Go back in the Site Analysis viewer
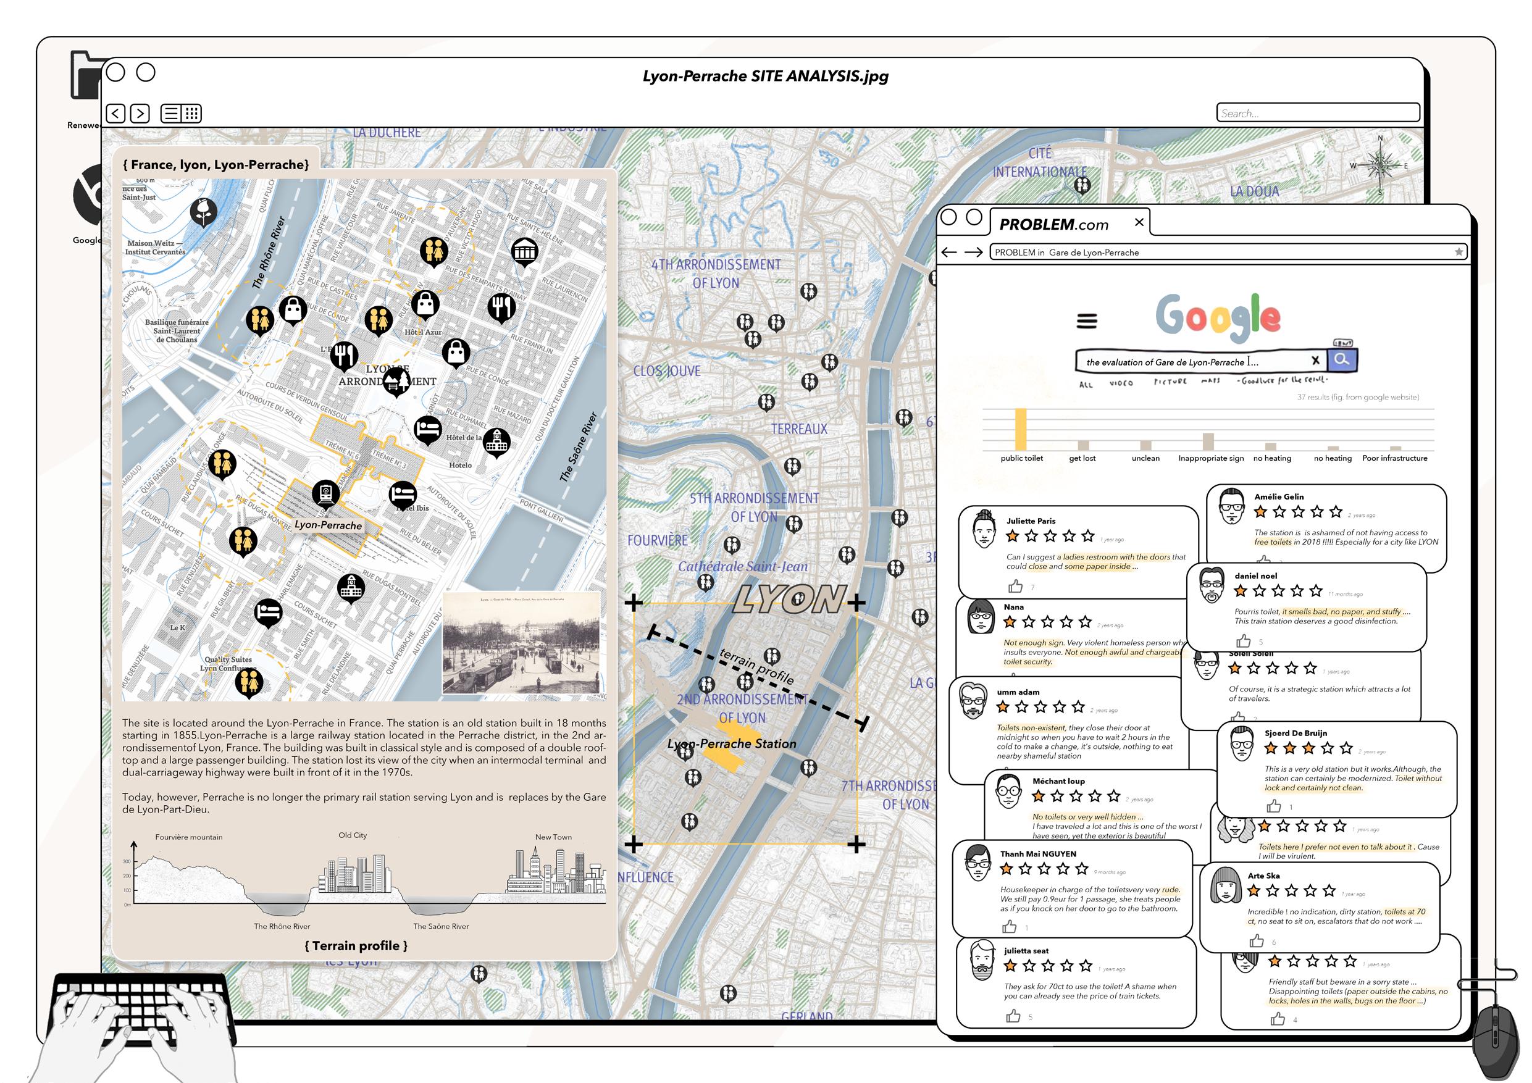This screenshot has height=1083, width=1532. pyautogui.click(x=115, y=114)
